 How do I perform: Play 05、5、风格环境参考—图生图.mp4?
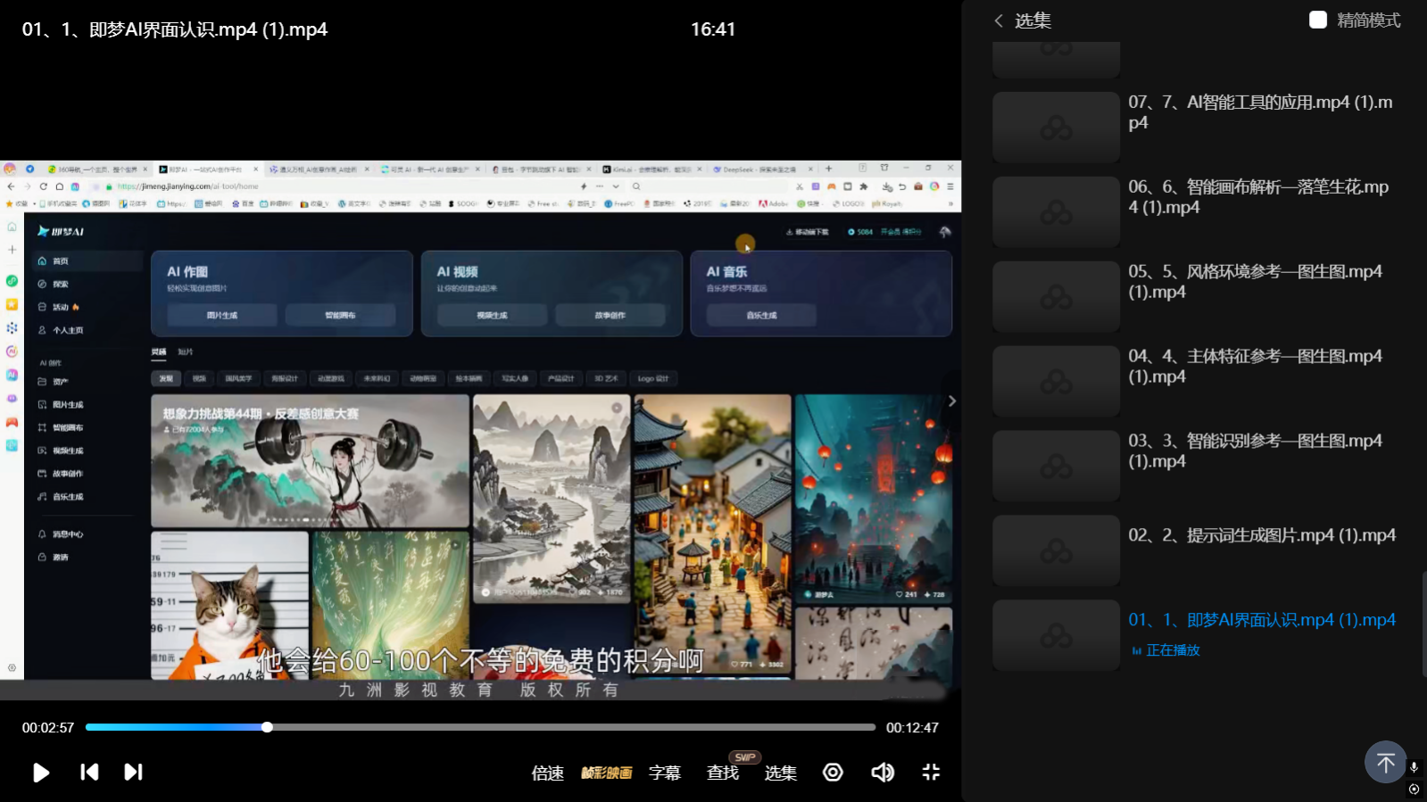coord(1254,281)
